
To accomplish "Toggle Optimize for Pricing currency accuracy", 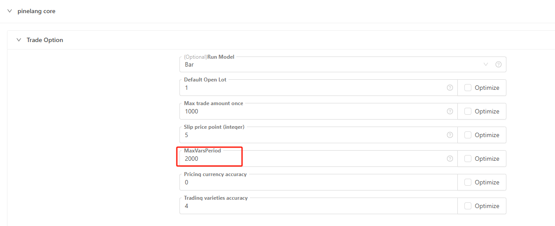I will coord(468,182).
